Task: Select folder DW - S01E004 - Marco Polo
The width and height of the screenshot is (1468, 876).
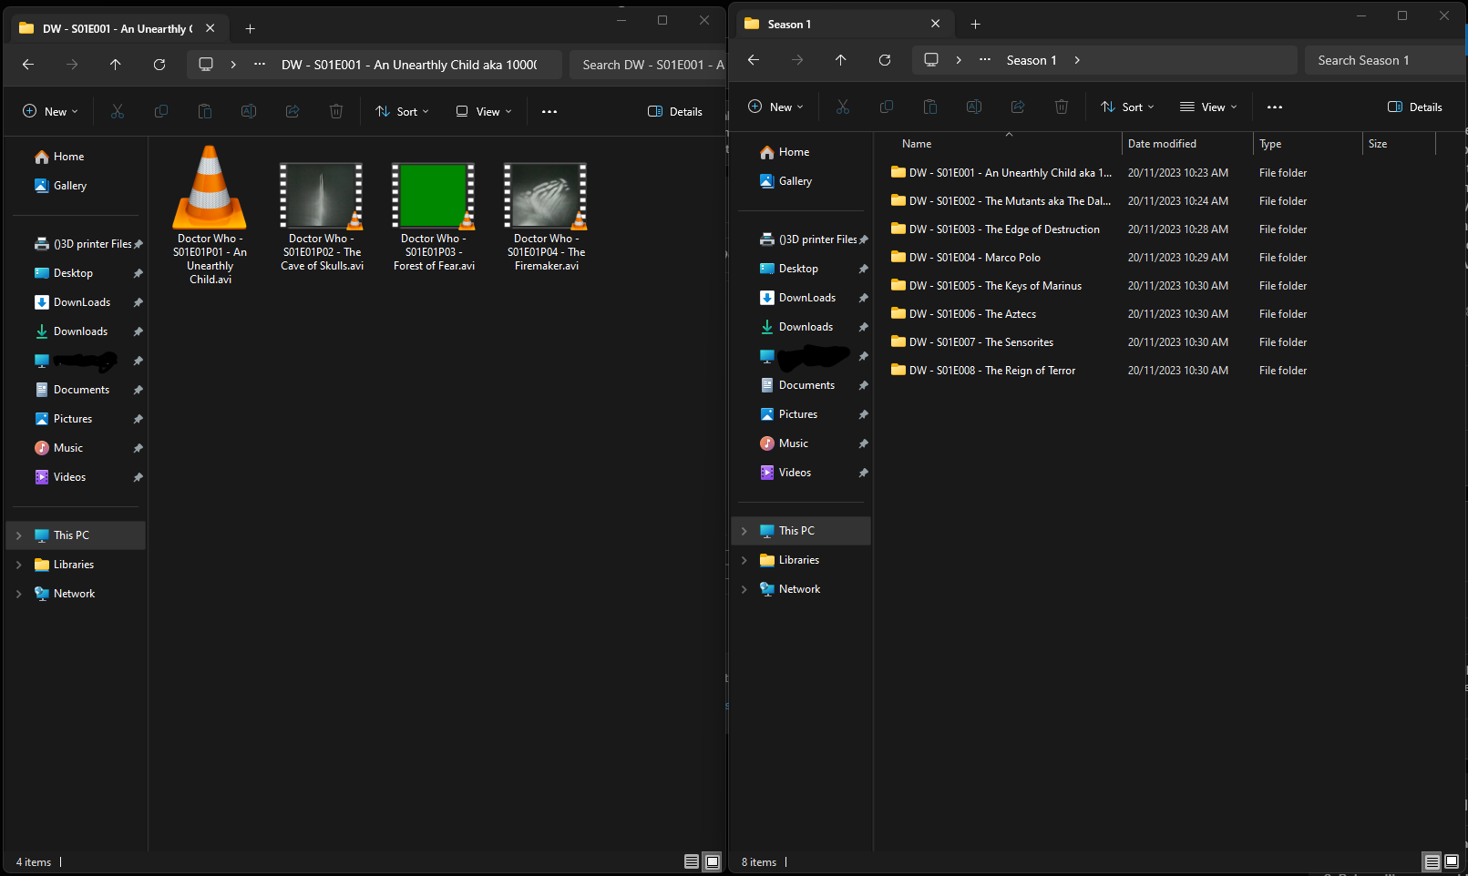Action: click(974, 258)
